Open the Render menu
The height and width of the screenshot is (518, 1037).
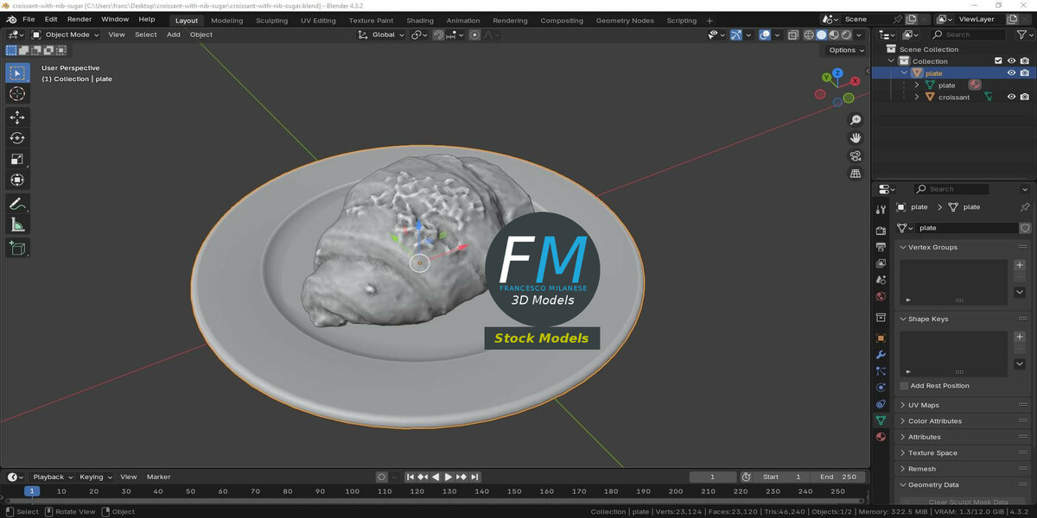(x=80, y=19)
